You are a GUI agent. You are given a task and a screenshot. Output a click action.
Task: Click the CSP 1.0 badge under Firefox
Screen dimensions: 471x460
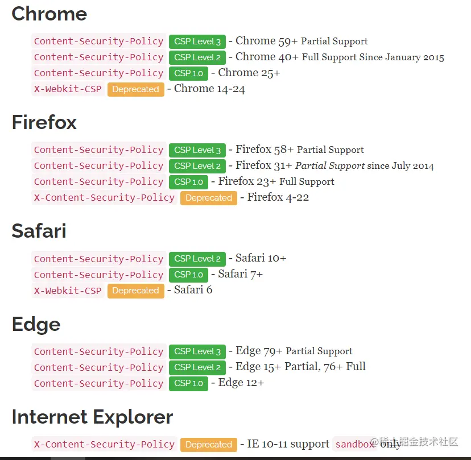[x=188, y=182]
